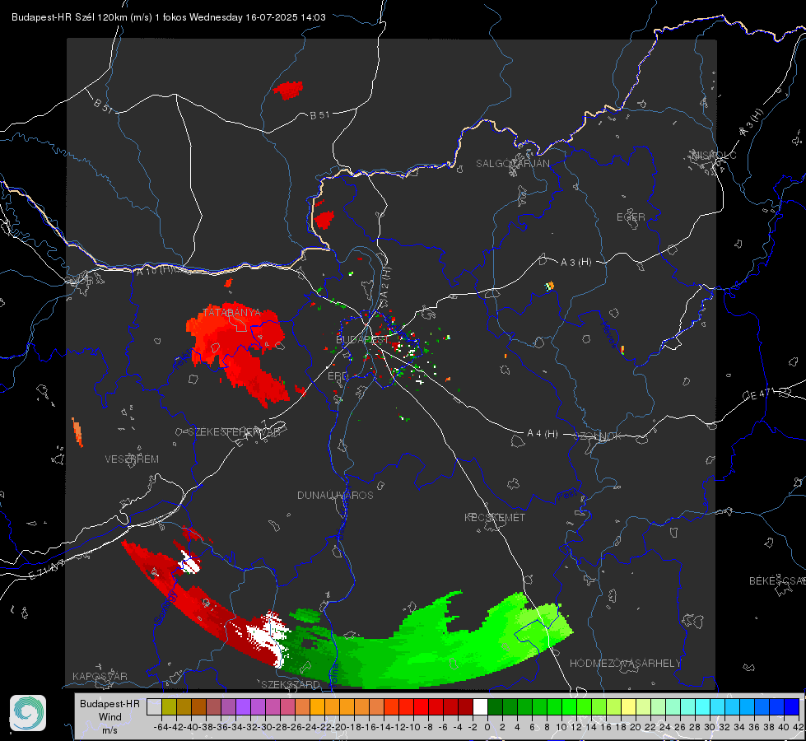Click the legend value -64 label
Screen dimensions: 806x741
(x=161, y=727)
